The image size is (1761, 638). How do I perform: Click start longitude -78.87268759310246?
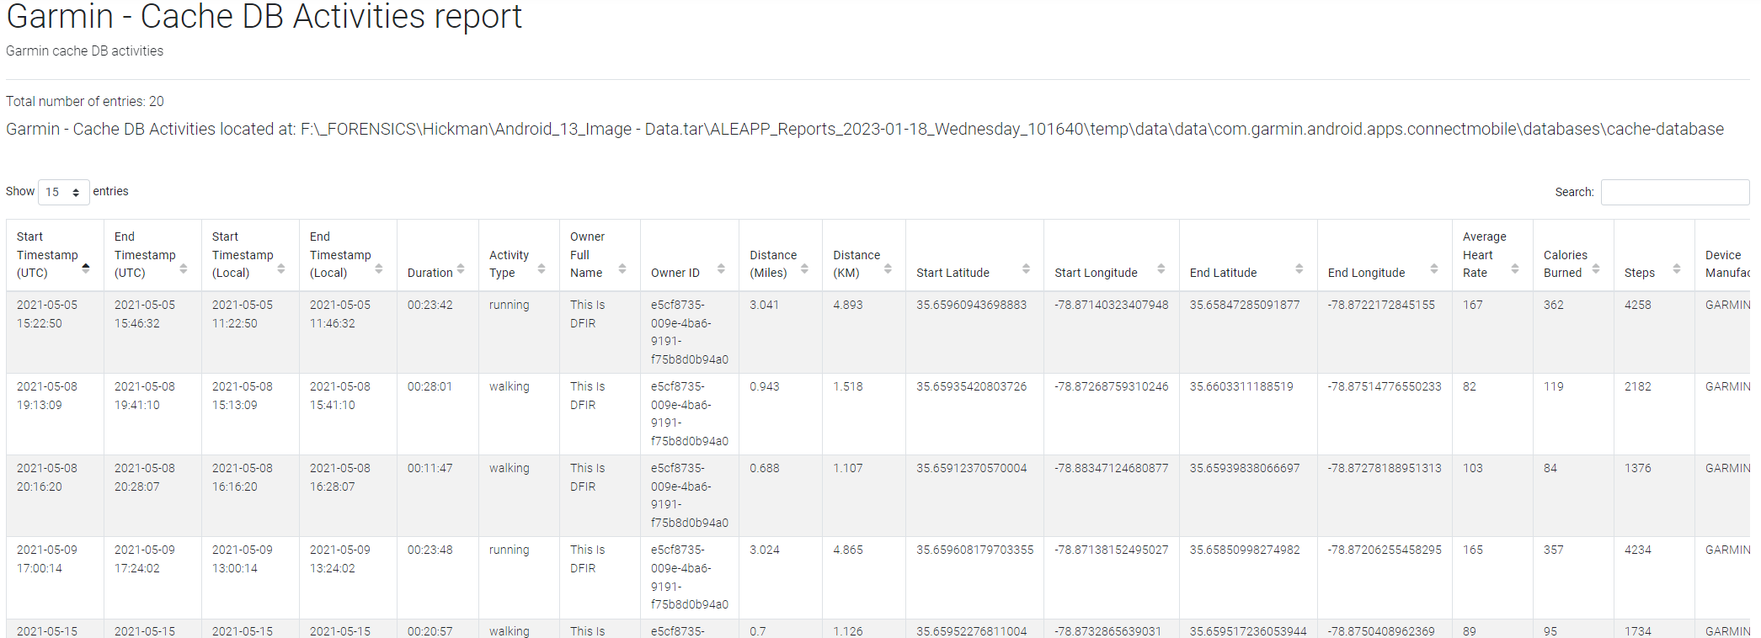(x=1111, y=386)
